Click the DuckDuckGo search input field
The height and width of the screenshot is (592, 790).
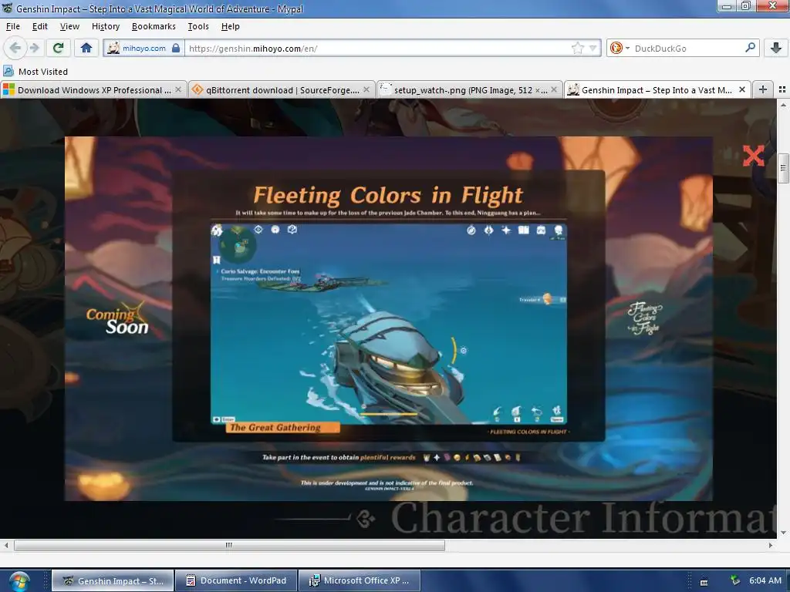click(687, 49)
